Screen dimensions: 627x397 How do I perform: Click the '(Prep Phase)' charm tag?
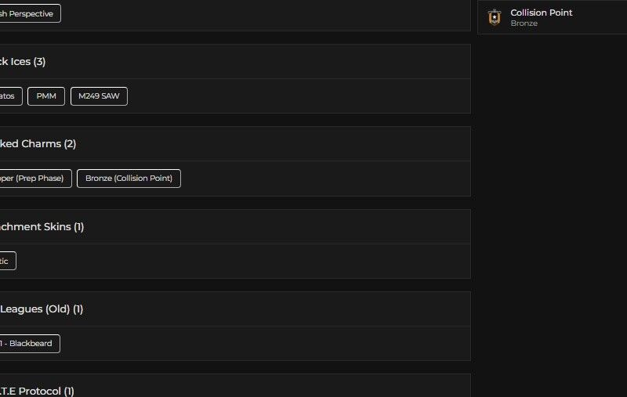coord(34,179)
